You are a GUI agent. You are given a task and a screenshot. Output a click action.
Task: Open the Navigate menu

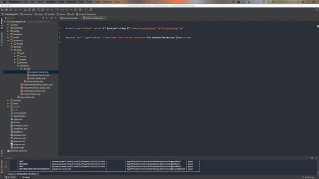click(50, 2)
